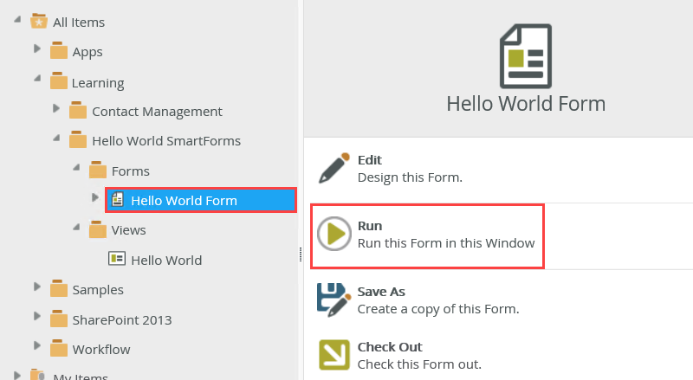Collapse the Views folder node
Screen dimensions: 693x380
[x=76, y=227]
